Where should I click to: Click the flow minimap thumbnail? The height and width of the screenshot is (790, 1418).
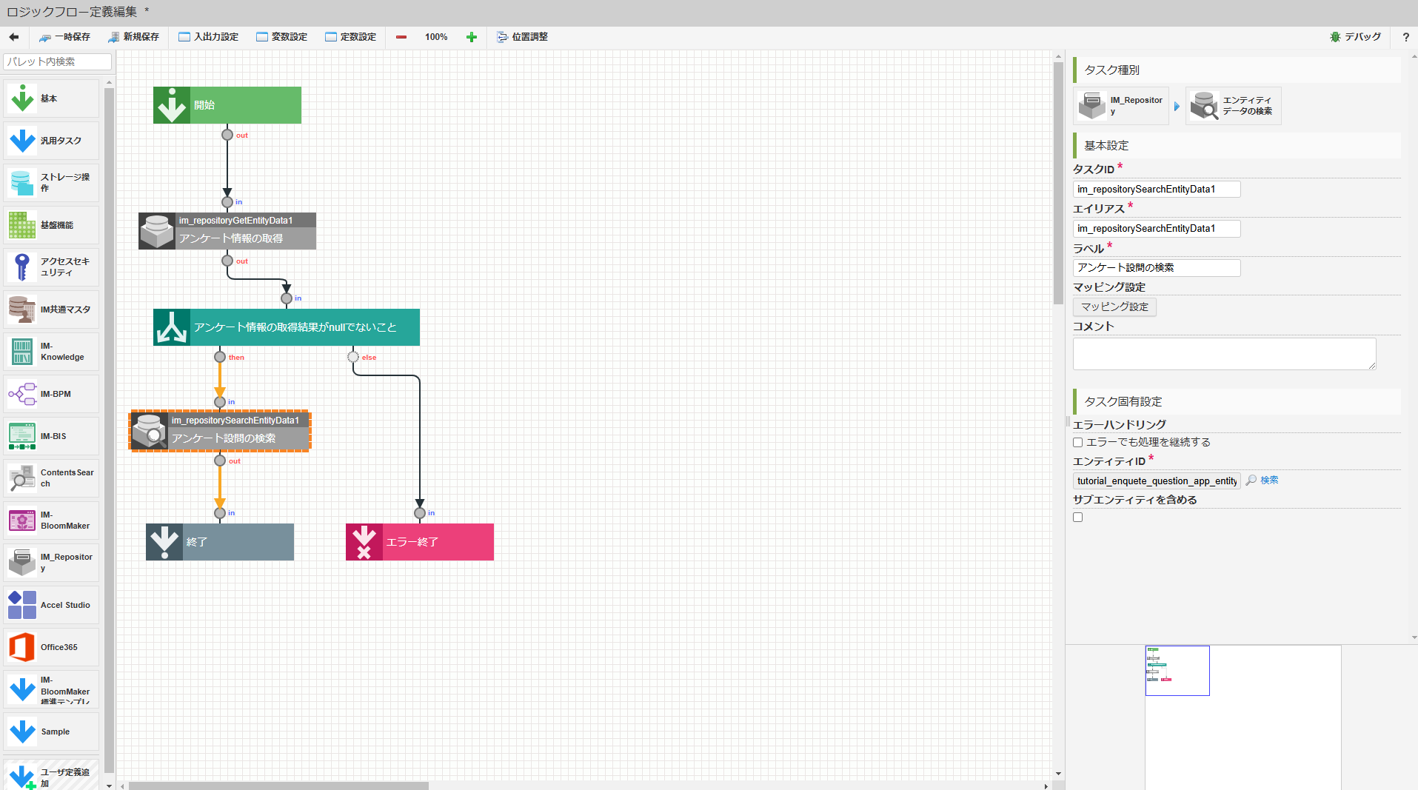pos(1177,671)
